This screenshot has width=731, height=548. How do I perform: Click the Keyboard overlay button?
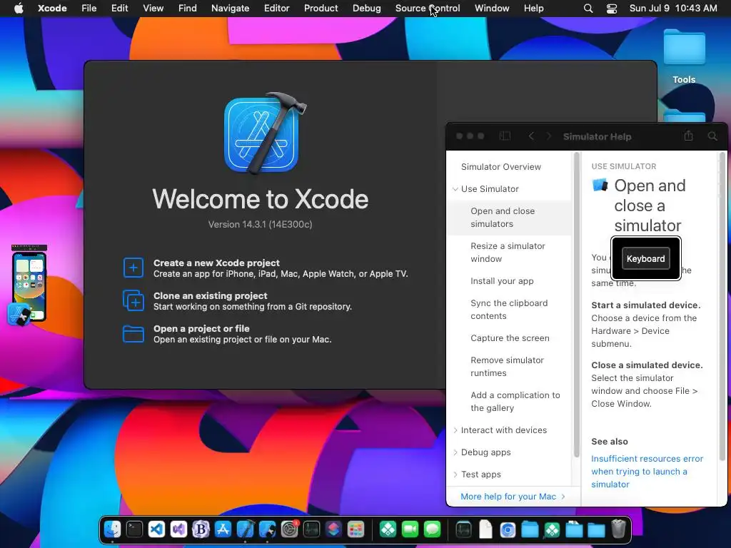tap(645, 258)
